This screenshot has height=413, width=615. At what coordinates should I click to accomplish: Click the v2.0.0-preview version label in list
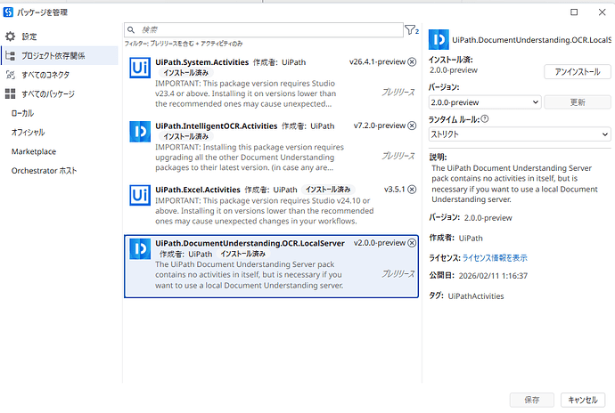click(x=380, y=243)
